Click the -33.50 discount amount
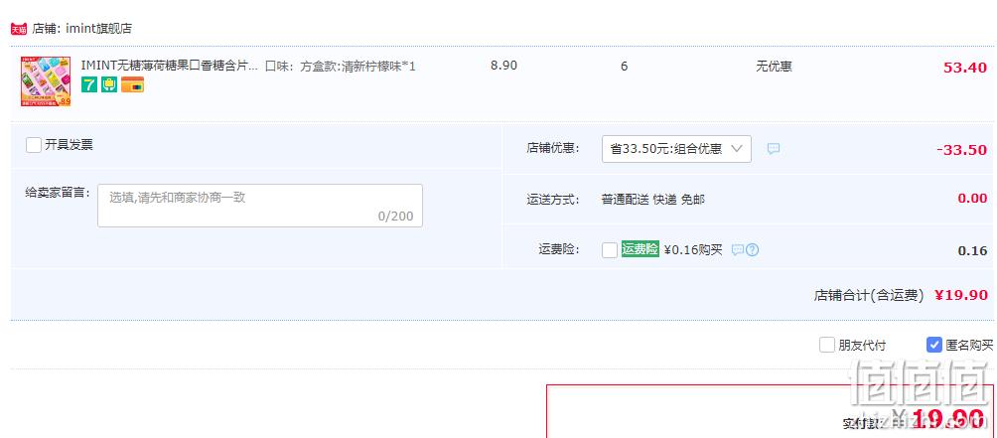 (962, 150)
